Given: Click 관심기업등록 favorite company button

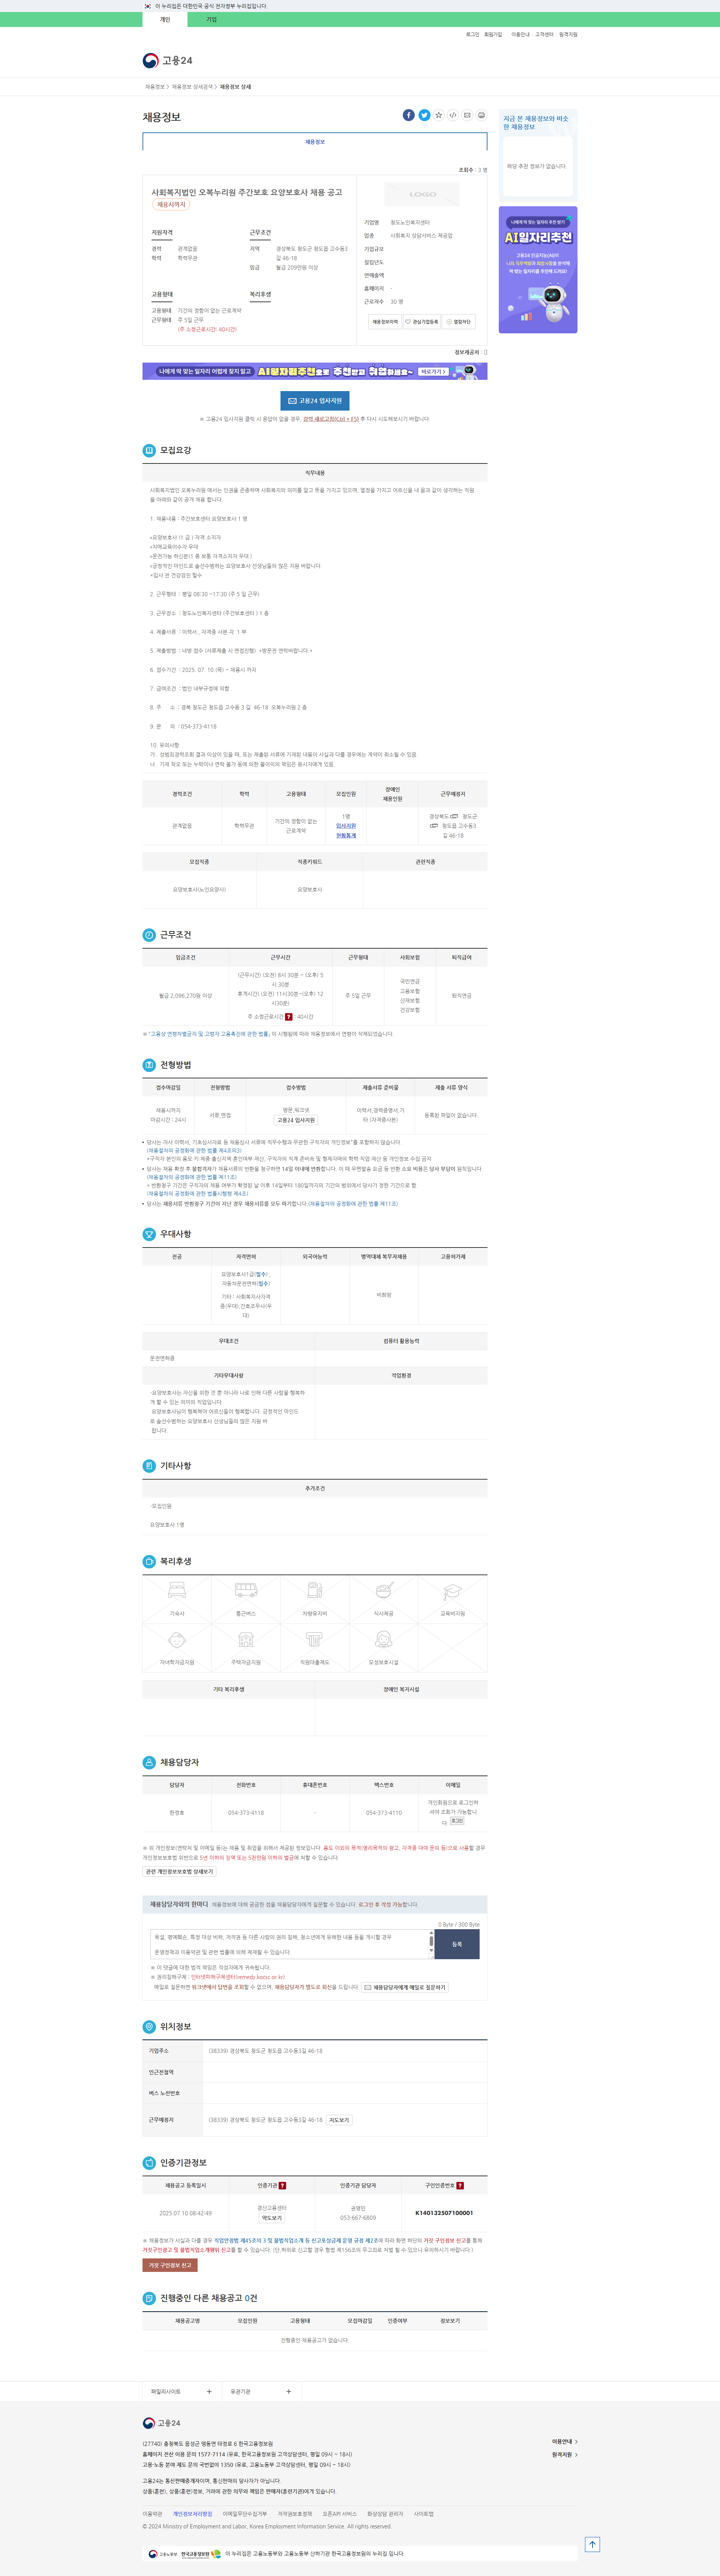Looking at the screenshot, I should click(x=421, y=322).
